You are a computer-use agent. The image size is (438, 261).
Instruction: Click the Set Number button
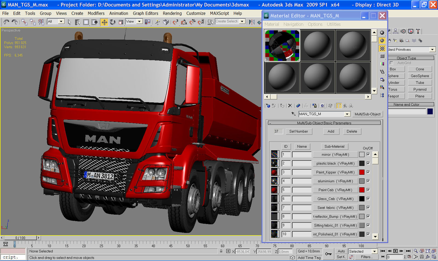[299, 131]
